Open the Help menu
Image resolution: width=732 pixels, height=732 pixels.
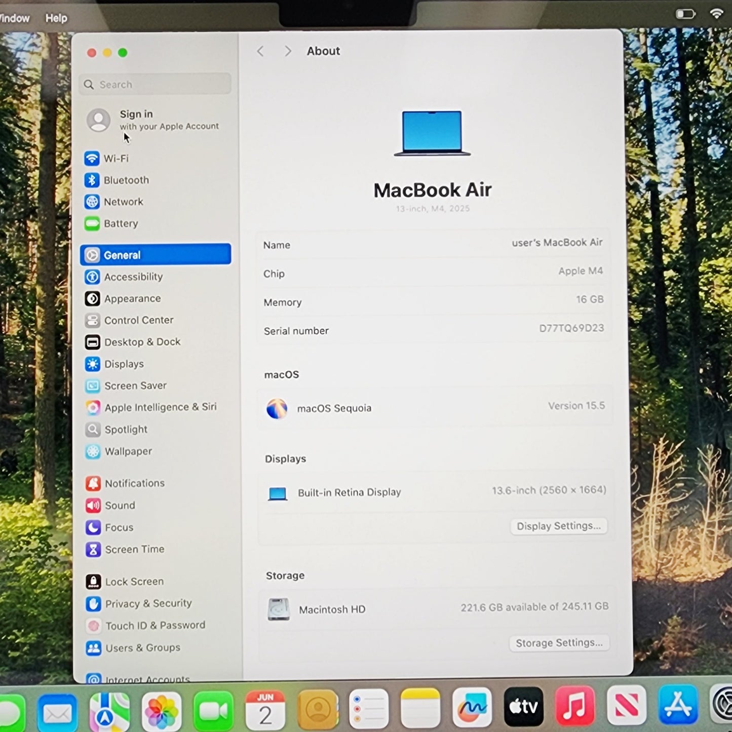point(56,18)
